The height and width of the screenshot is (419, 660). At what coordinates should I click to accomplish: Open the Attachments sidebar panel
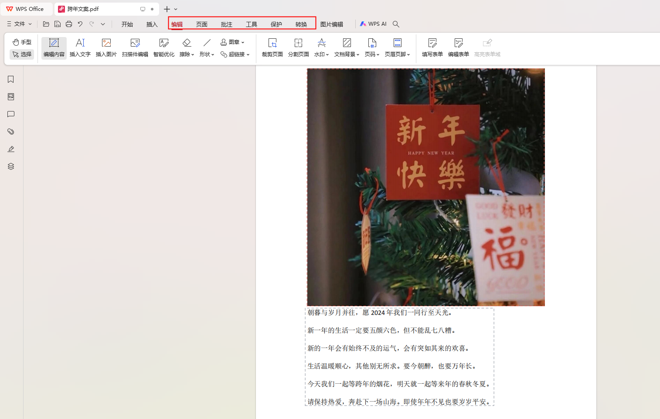(11, 132)
